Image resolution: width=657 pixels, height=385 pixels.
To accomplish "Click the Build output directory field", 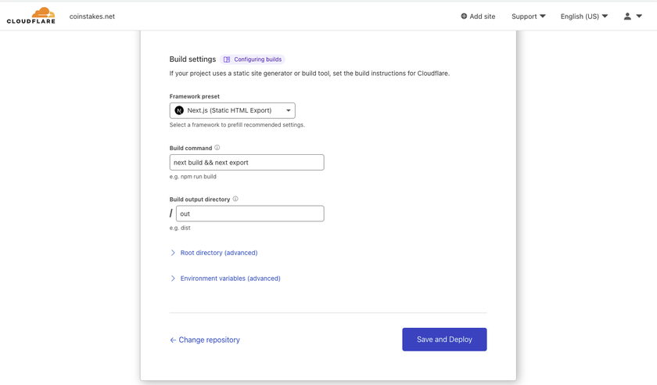I will point(250,214).
